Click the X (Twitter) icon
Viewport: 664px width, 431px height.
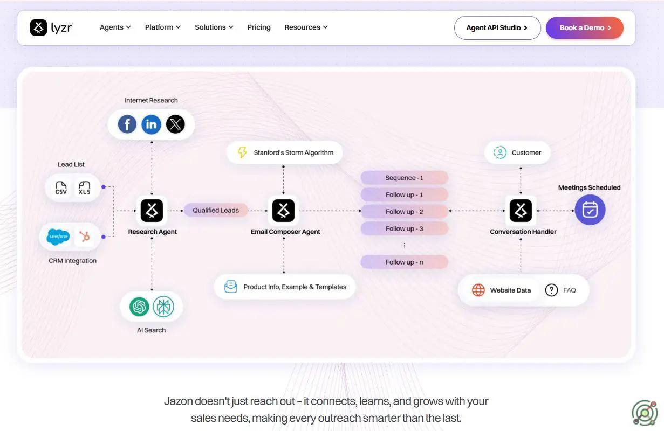click(175, 125)
